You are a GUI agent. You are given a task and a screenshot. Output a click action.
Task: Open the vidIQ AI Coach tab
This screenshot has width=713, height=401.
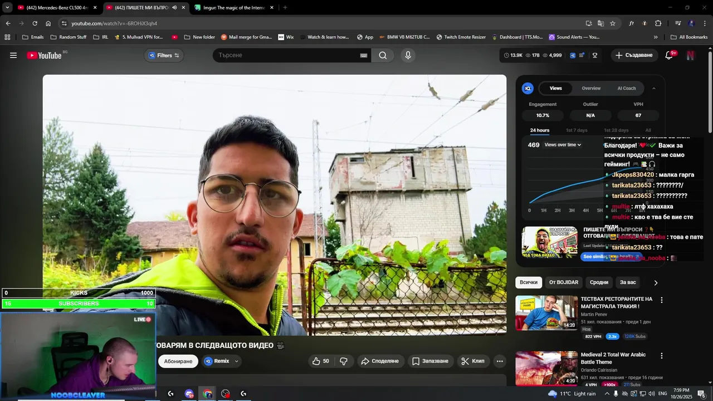[x=626, y=88]
